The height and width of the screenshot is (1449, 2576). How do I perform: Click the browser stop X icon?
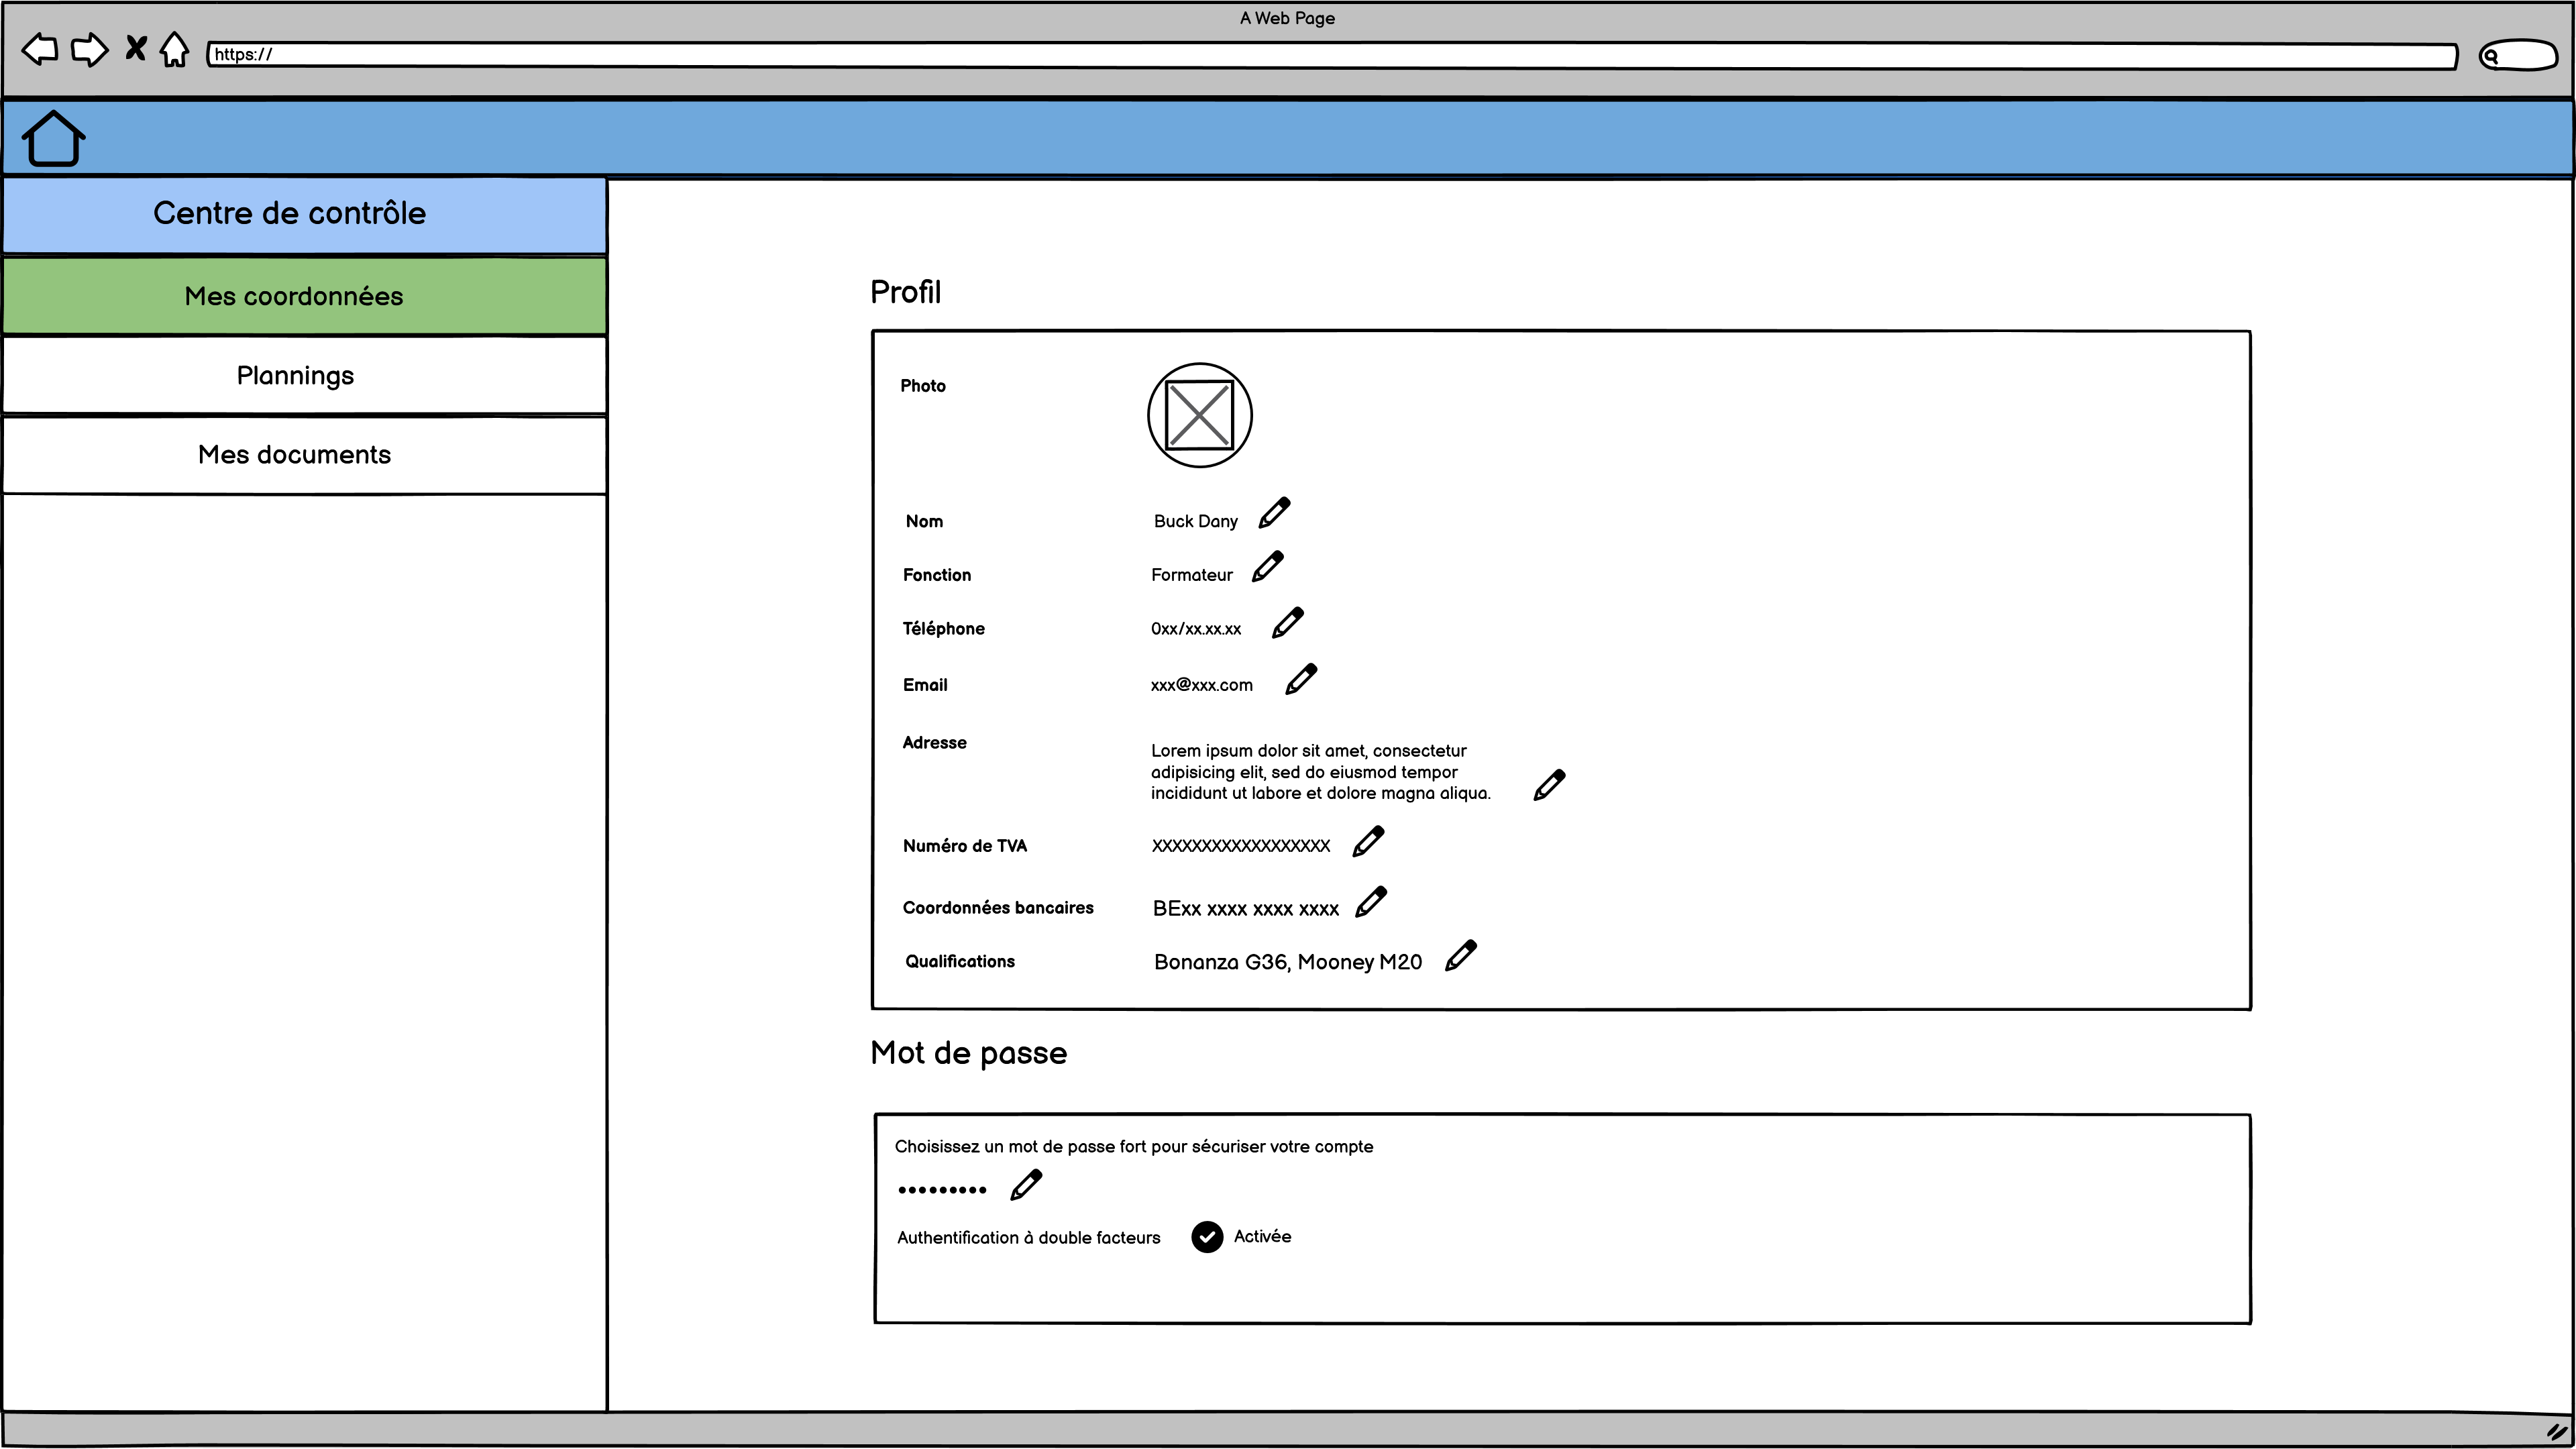tap(136, 48)
